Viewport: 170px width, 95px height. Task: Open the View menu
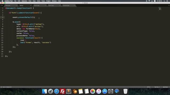(x=34, y=1)
